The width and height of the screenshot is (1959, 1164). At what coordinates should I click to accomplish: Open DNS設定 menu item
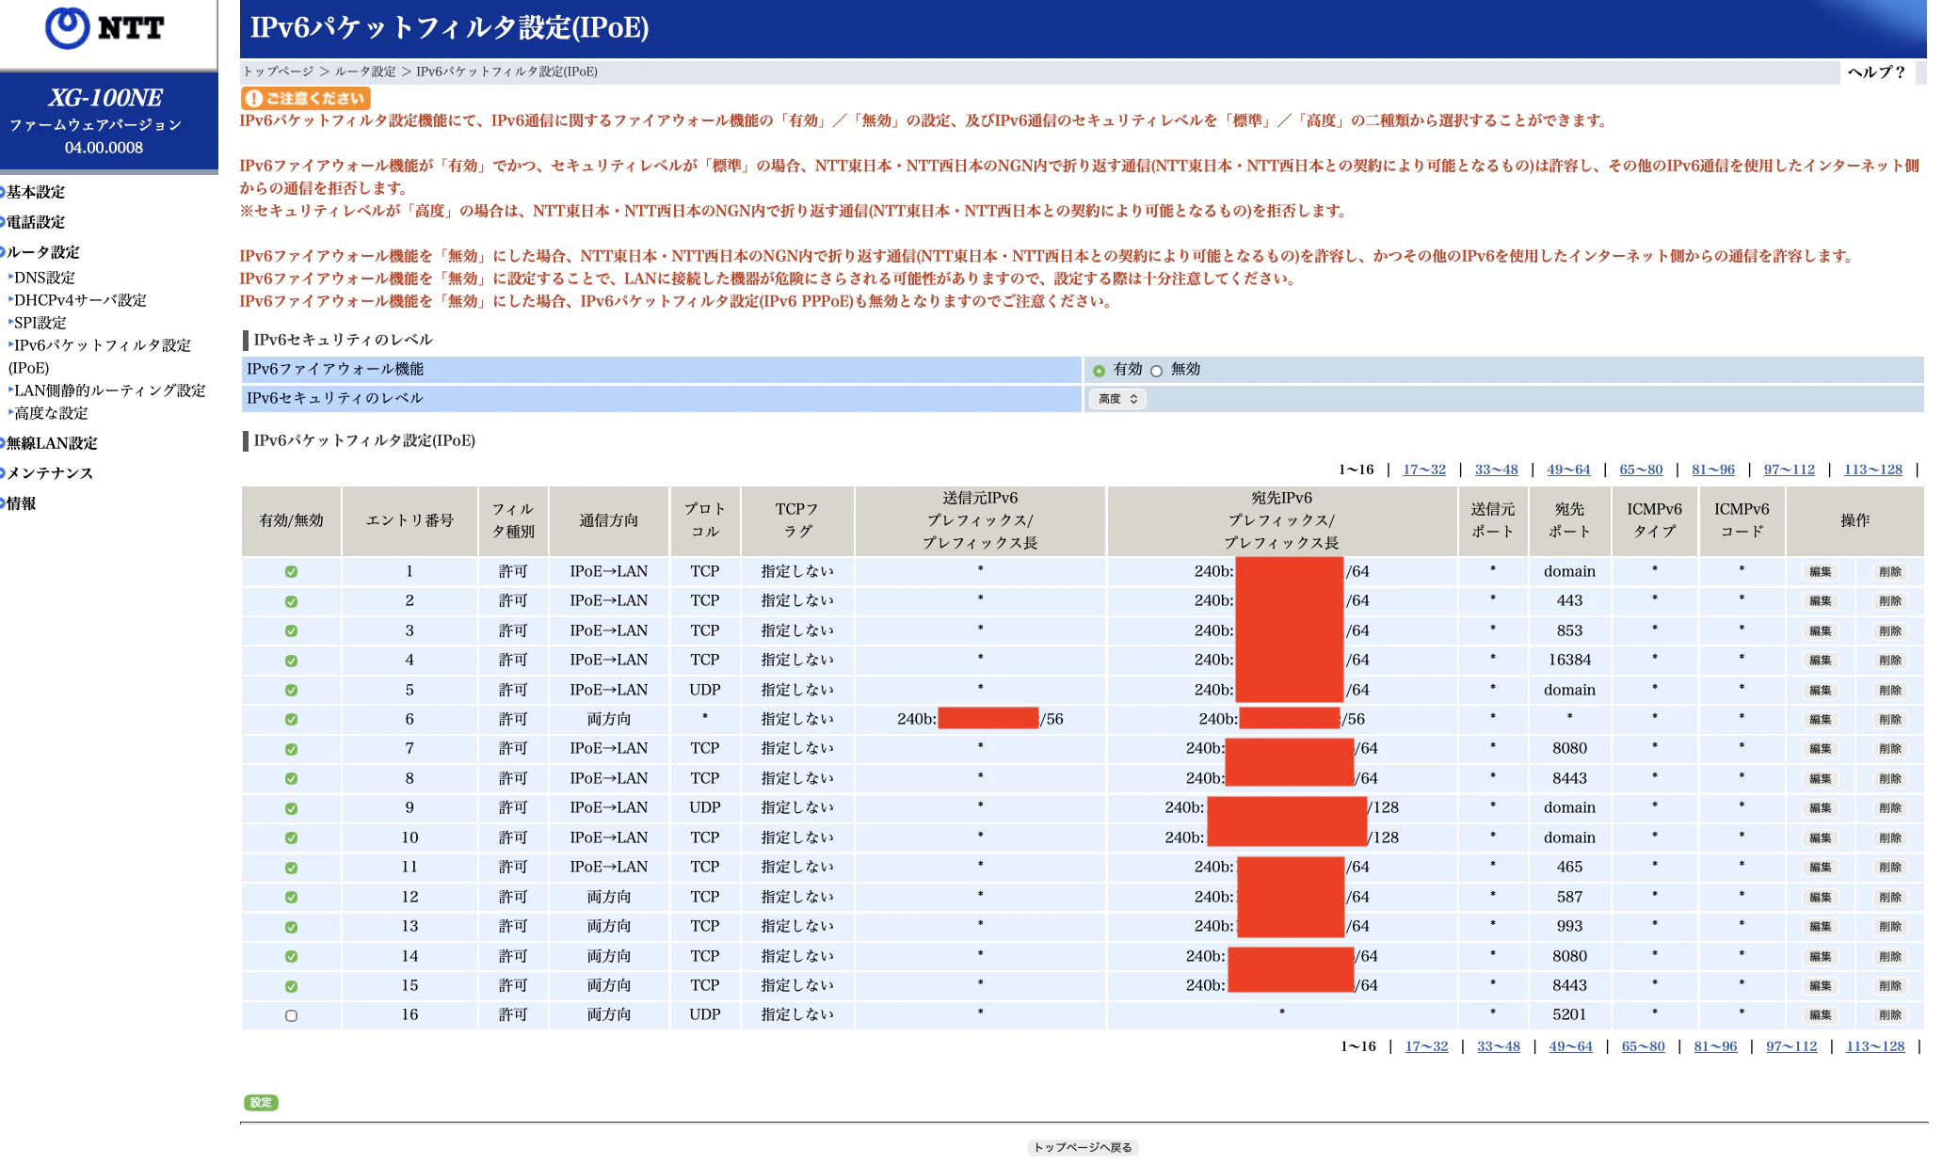[x=44, y=278]
